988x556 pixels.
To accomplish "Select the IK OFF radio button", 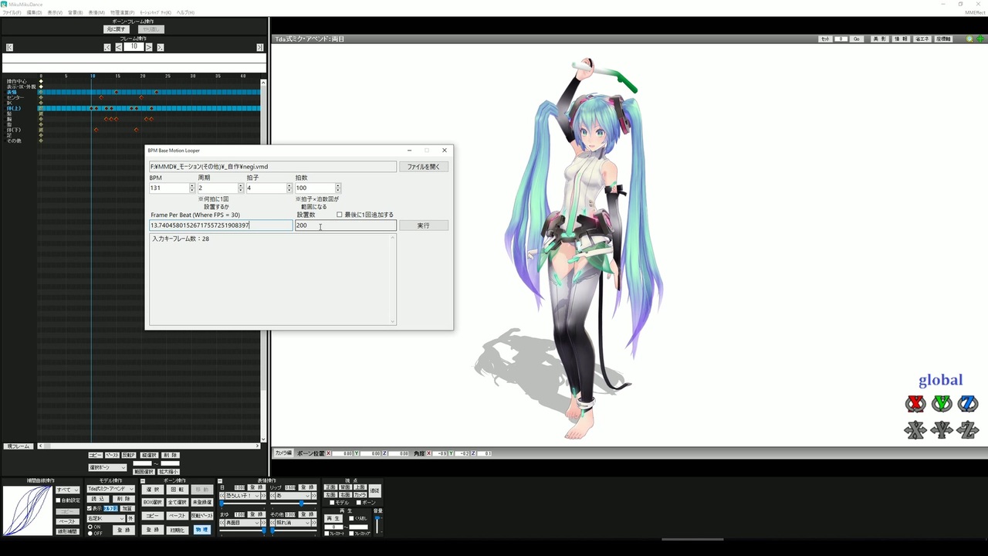I will click(90, 534).
